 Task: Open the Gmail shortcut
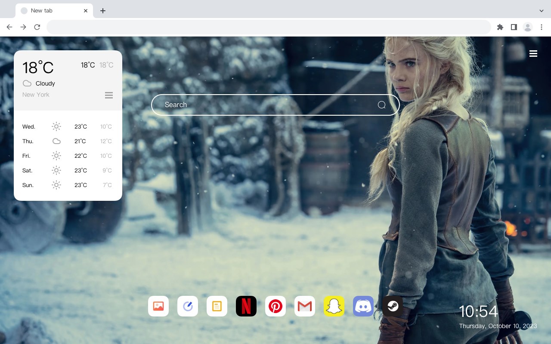[x=305, y=306]
